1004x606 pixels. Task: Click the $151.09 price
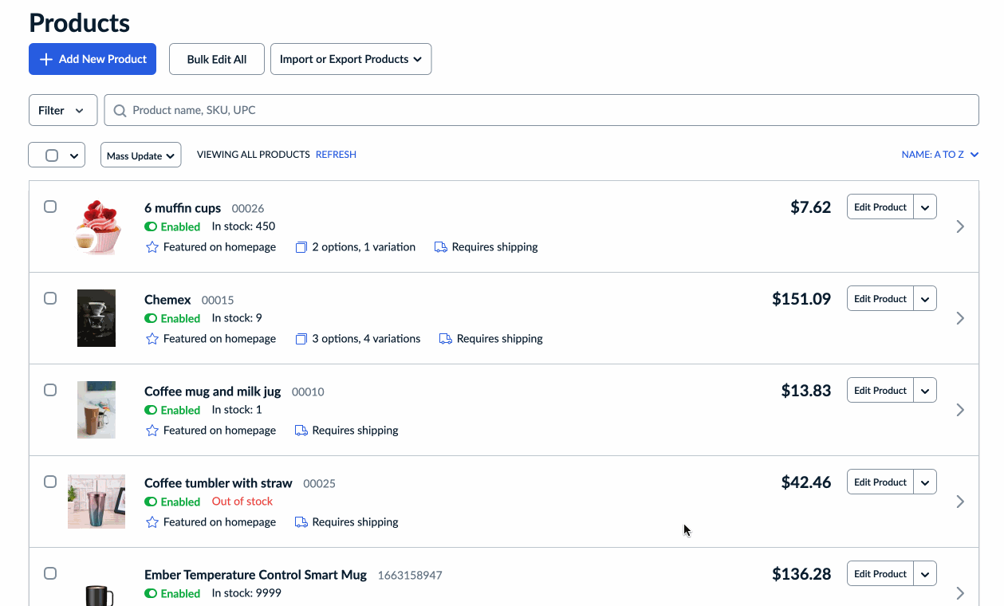tap(801, 299)
